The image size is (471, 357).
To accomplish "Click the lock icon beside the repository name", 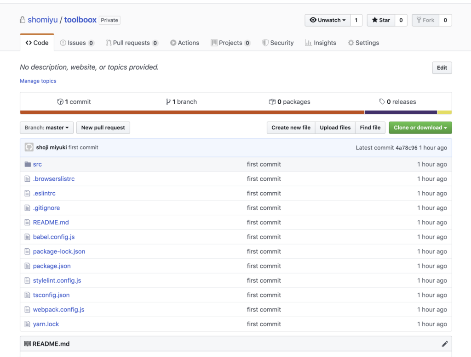I will point(23,20).
